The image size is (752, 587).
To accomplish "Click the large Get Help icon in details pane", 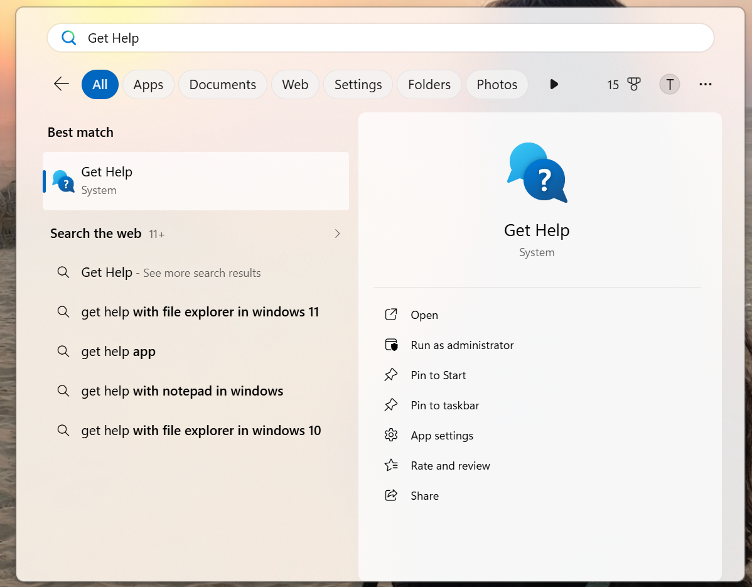I will (537, 173).
